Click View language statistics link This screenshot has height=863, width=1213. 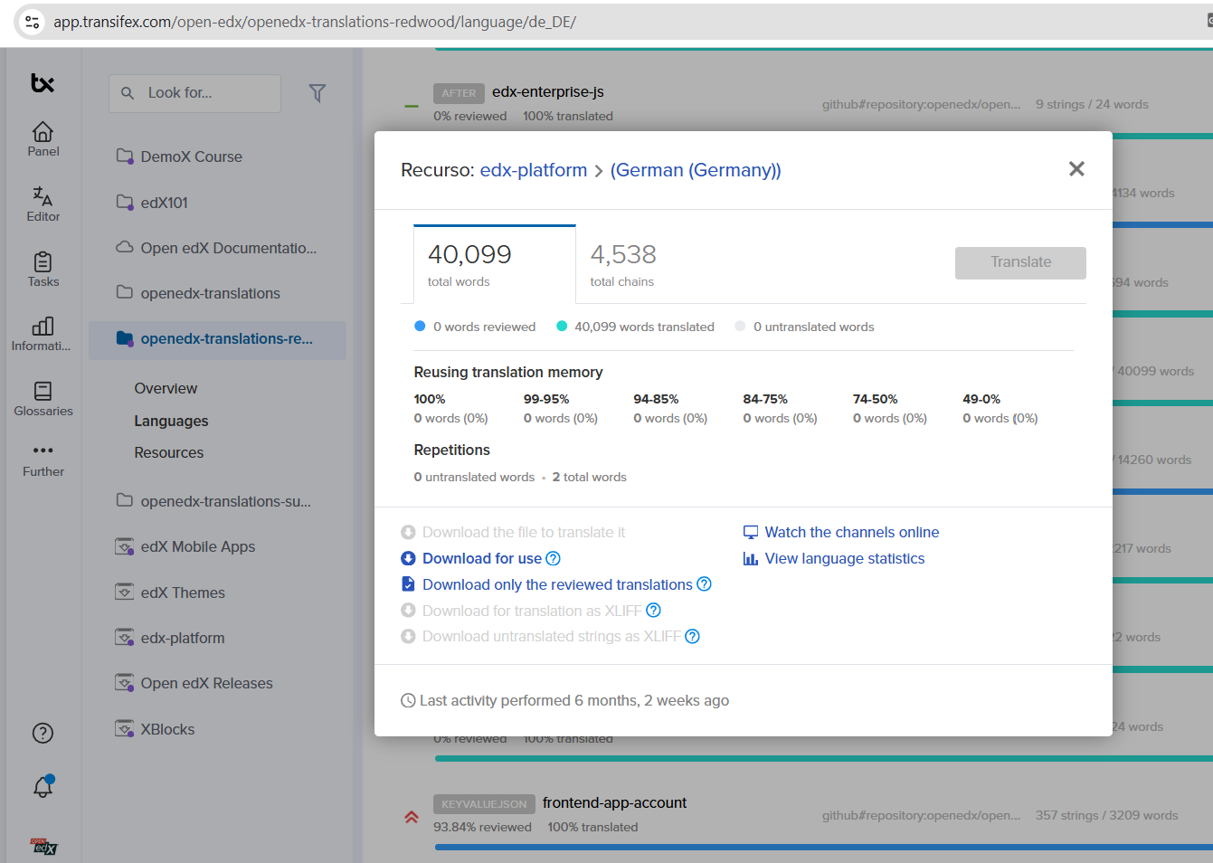(x=844, y=559)
